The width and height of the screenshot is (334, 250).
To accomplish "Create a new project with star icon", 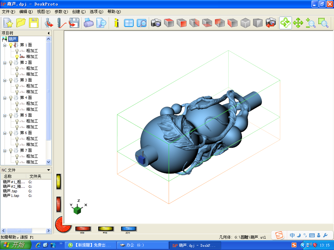I will 8,23.
